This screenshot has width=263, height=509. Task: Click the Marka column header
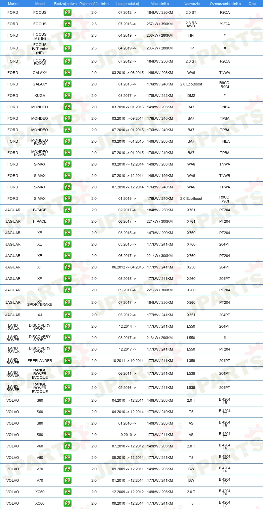(13, 3)
